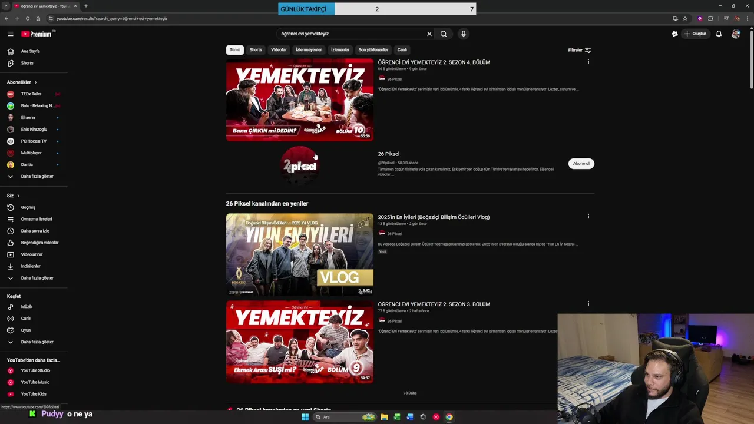Open YouTube Music link
Screen dimensions: 754x424
[35, 382]
